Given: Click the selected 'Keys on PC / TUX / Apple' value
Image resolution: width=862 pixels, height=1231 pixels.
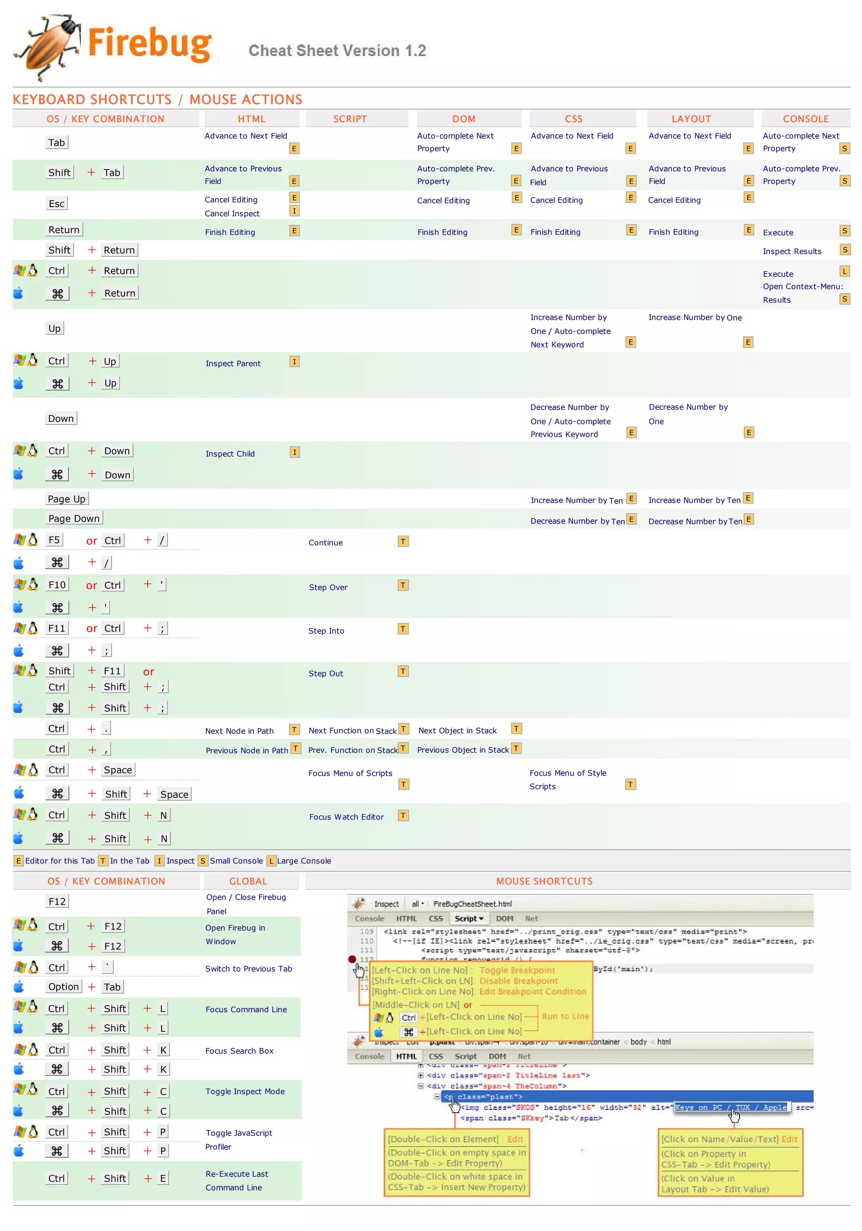Looking at the screenshot, I should tap(731, 1108).
